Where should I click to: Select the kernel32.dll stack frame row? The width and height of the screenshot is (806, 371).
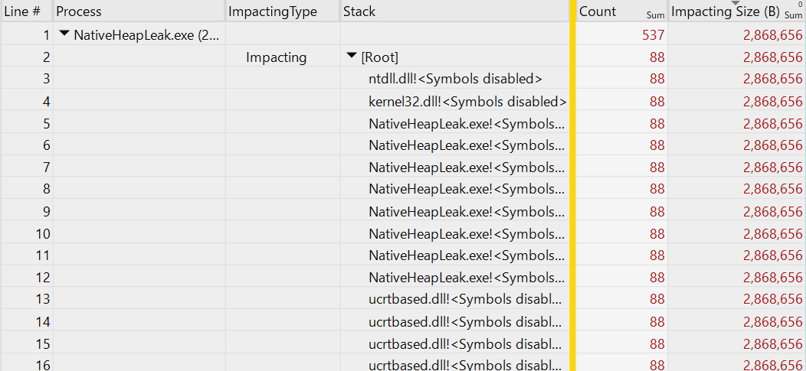point(467,101)
